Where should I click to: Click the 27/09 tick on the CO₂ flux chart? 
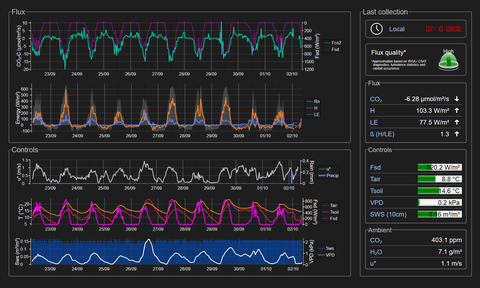(157, 74)
